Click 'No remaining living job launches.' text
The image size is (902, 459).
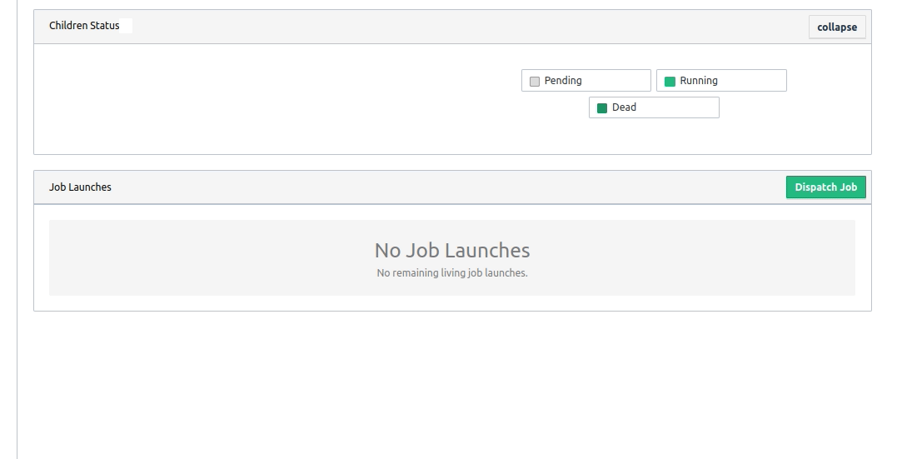452,272
